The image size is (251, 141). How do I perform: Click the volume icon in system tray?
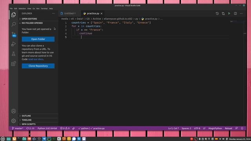tap(223, 139)
